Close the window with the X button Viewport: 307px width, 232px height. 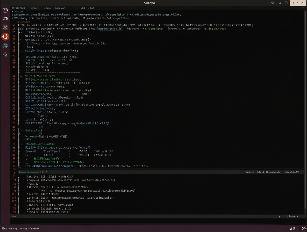pyautogui.click(x=302, y=3)
